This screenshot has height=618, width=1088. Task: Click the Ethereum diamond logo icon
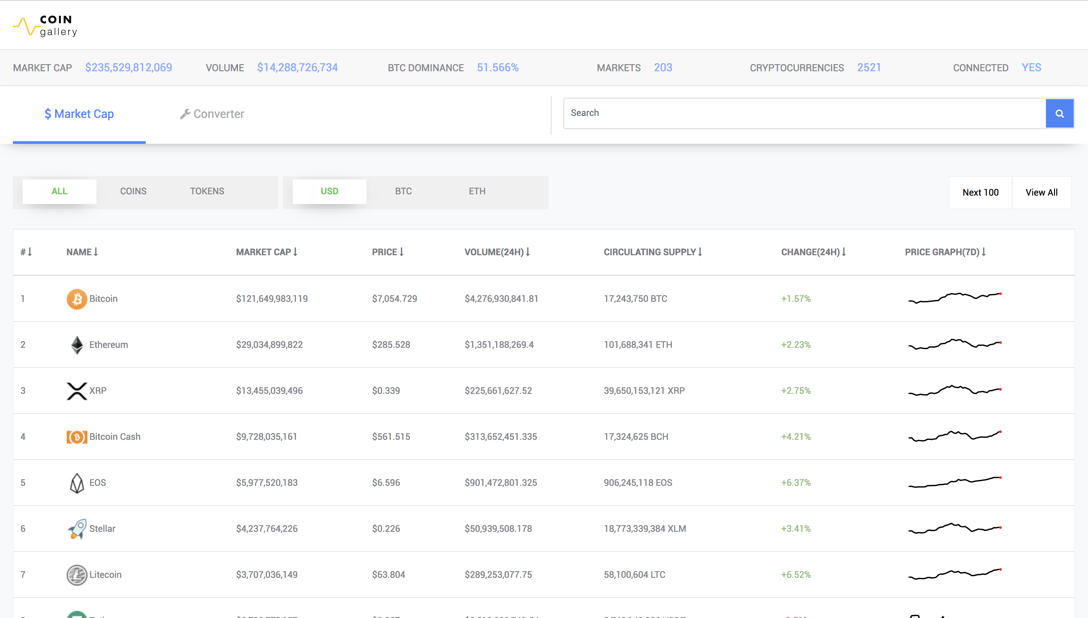77,345
